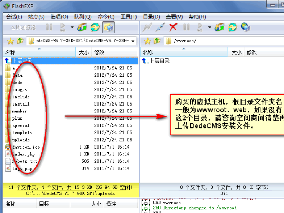Open the 工具(T) menu
284x213 pixels.
point(129,17)
